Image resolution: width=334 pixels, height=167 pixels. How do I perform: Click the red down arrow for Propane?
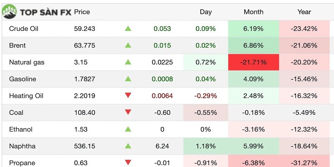[128, 162]
